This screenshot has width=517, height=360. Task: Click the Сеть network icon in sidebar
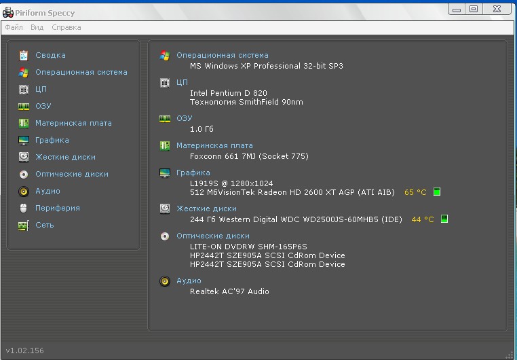24,225
